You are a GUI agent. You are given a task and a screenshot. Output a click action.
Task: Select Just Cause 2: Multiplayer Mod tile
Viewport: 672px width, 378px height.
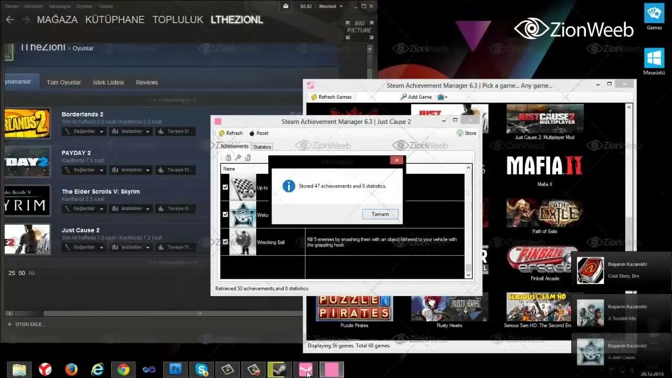click(x=544, y=122)
